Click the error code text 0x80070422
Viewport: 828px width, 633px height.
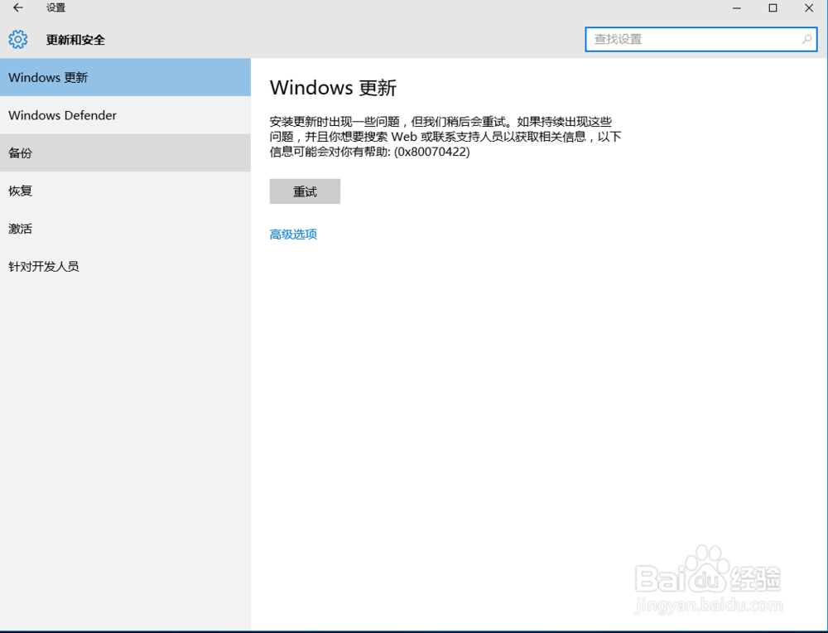(x=432, y=152)
